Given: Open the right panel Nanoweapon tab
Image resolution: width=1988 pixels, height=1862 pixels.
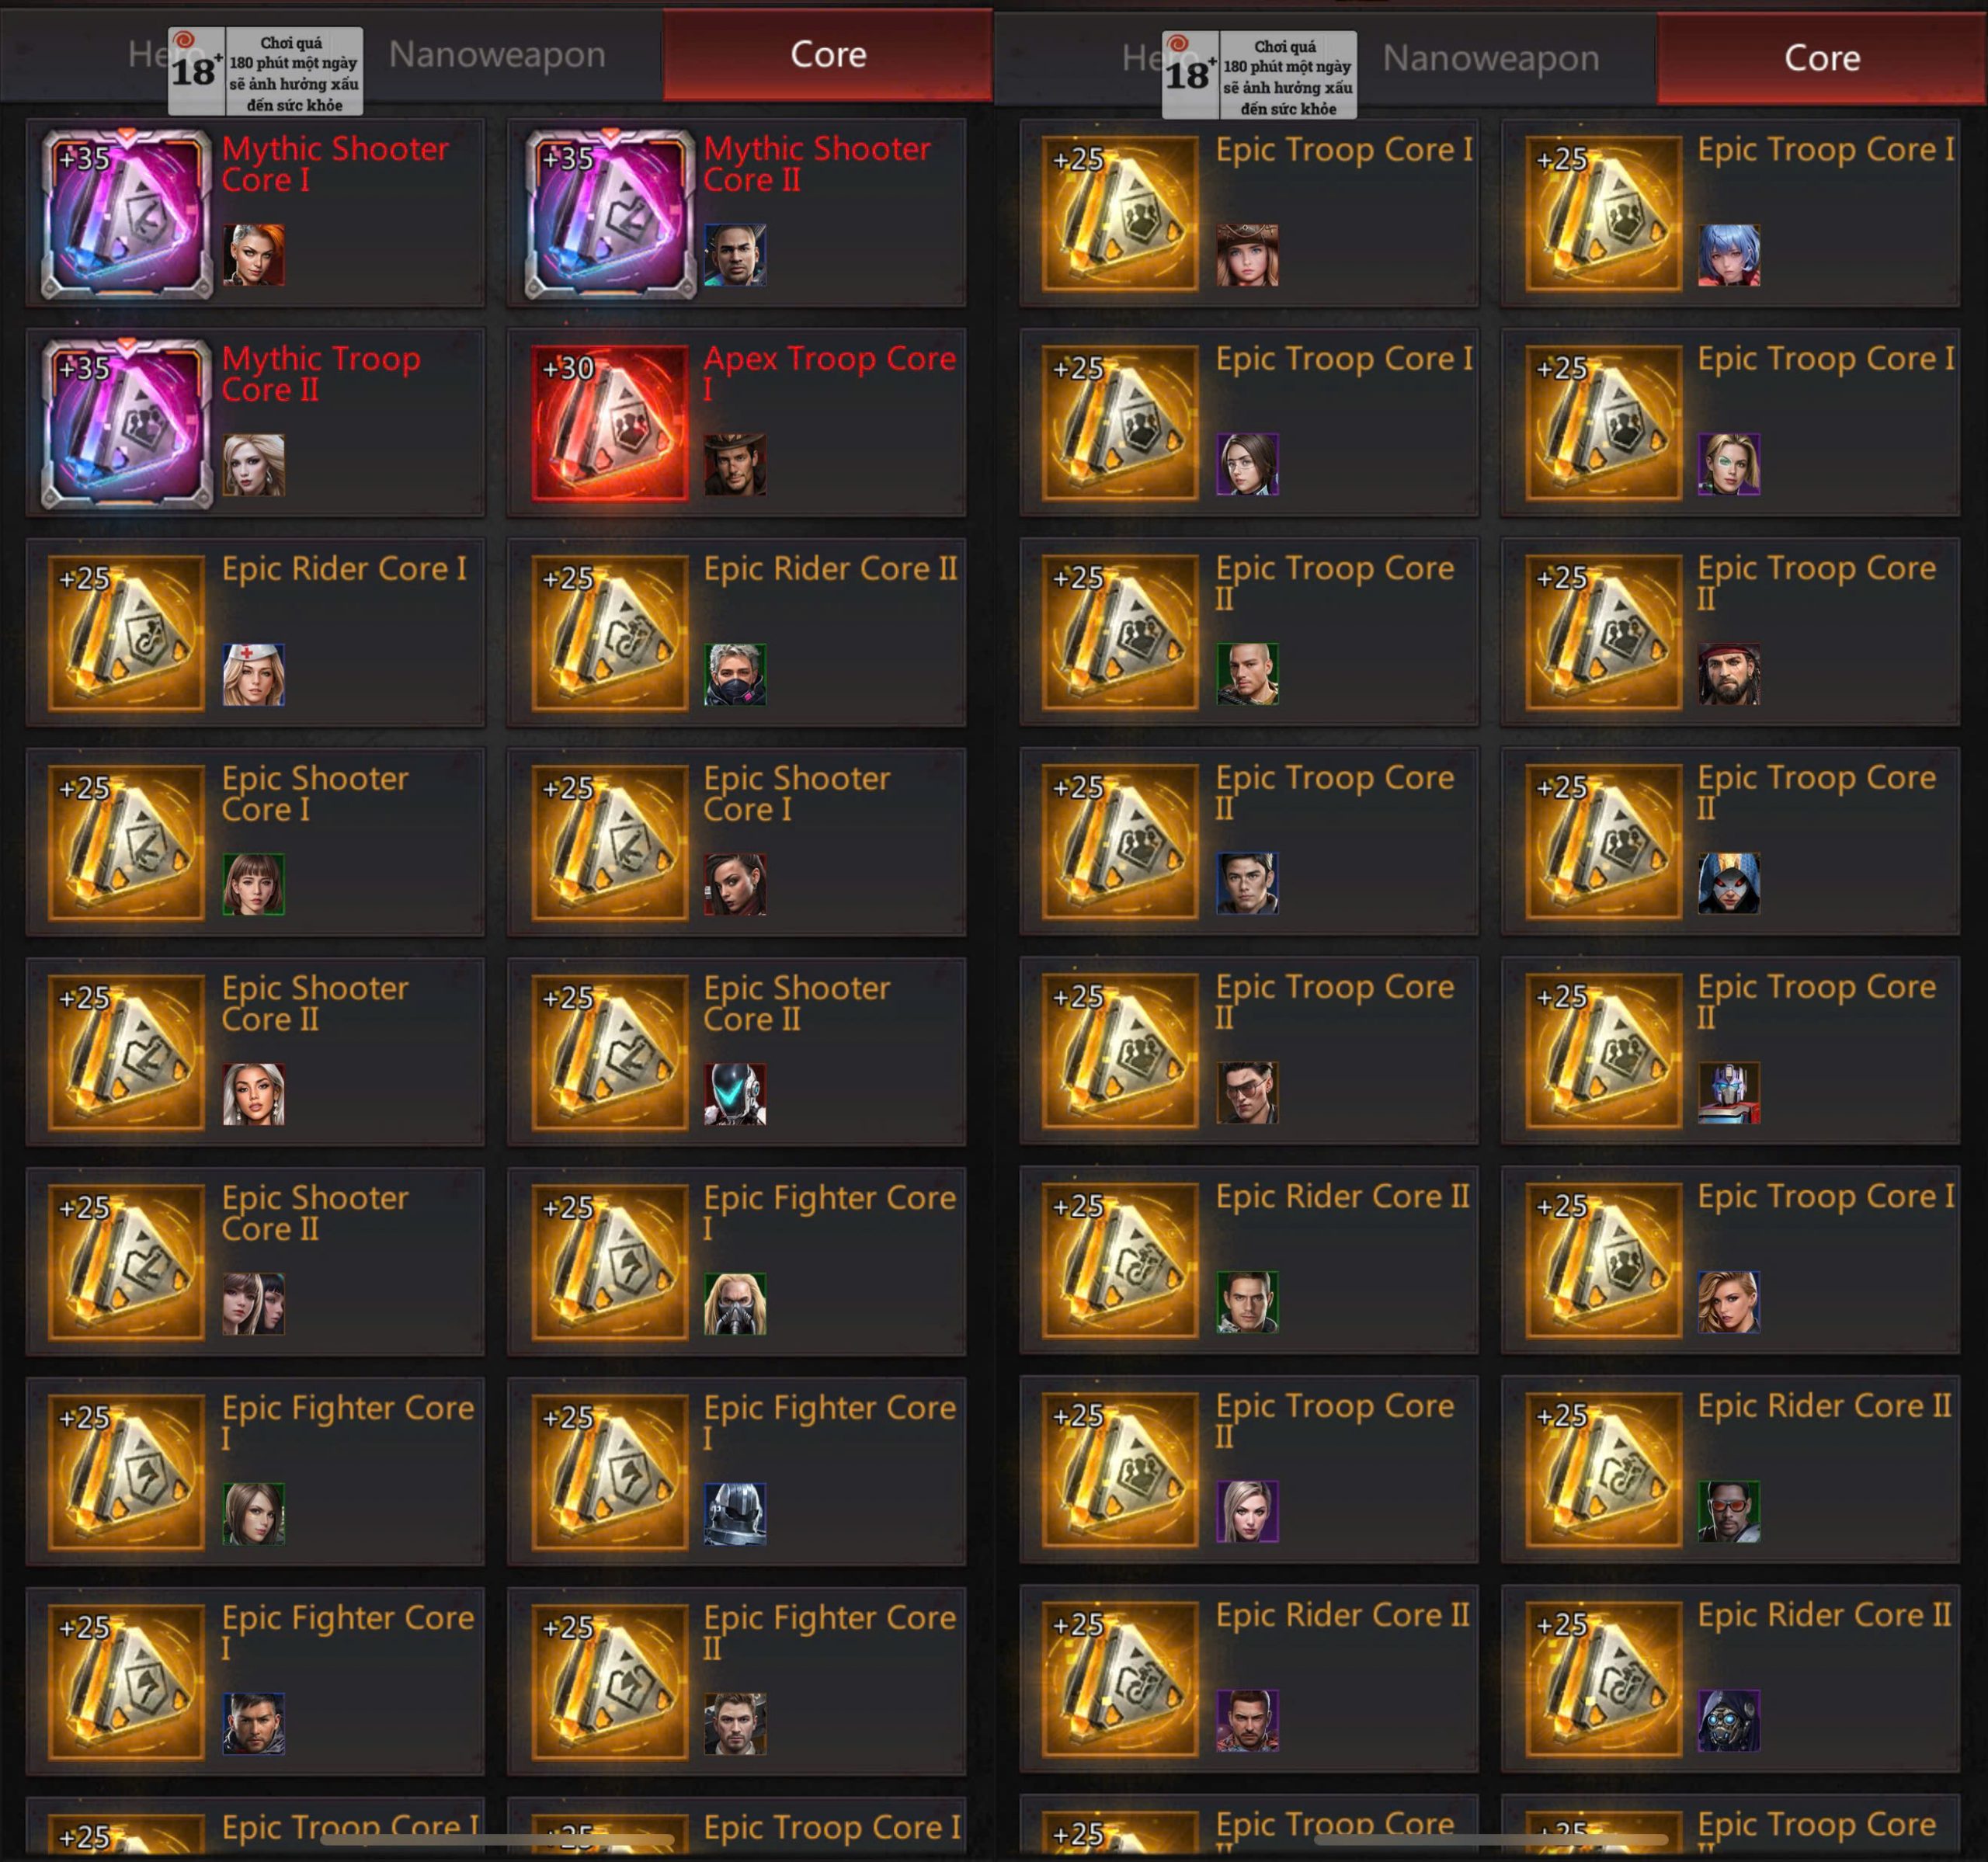Looking at the screenshot, I should (x=1491, y=58).
